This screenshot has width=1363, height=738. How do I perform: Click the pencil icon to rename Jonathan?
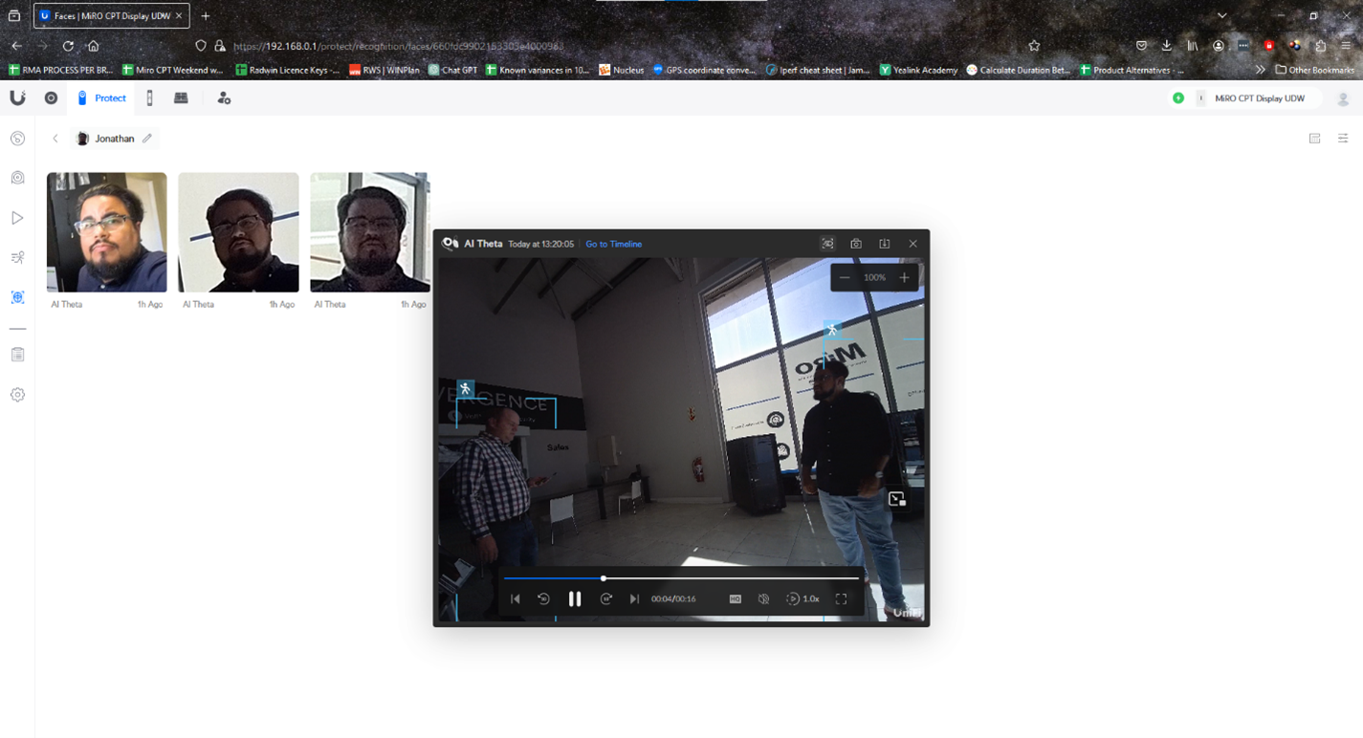click(x=147, y=139)
